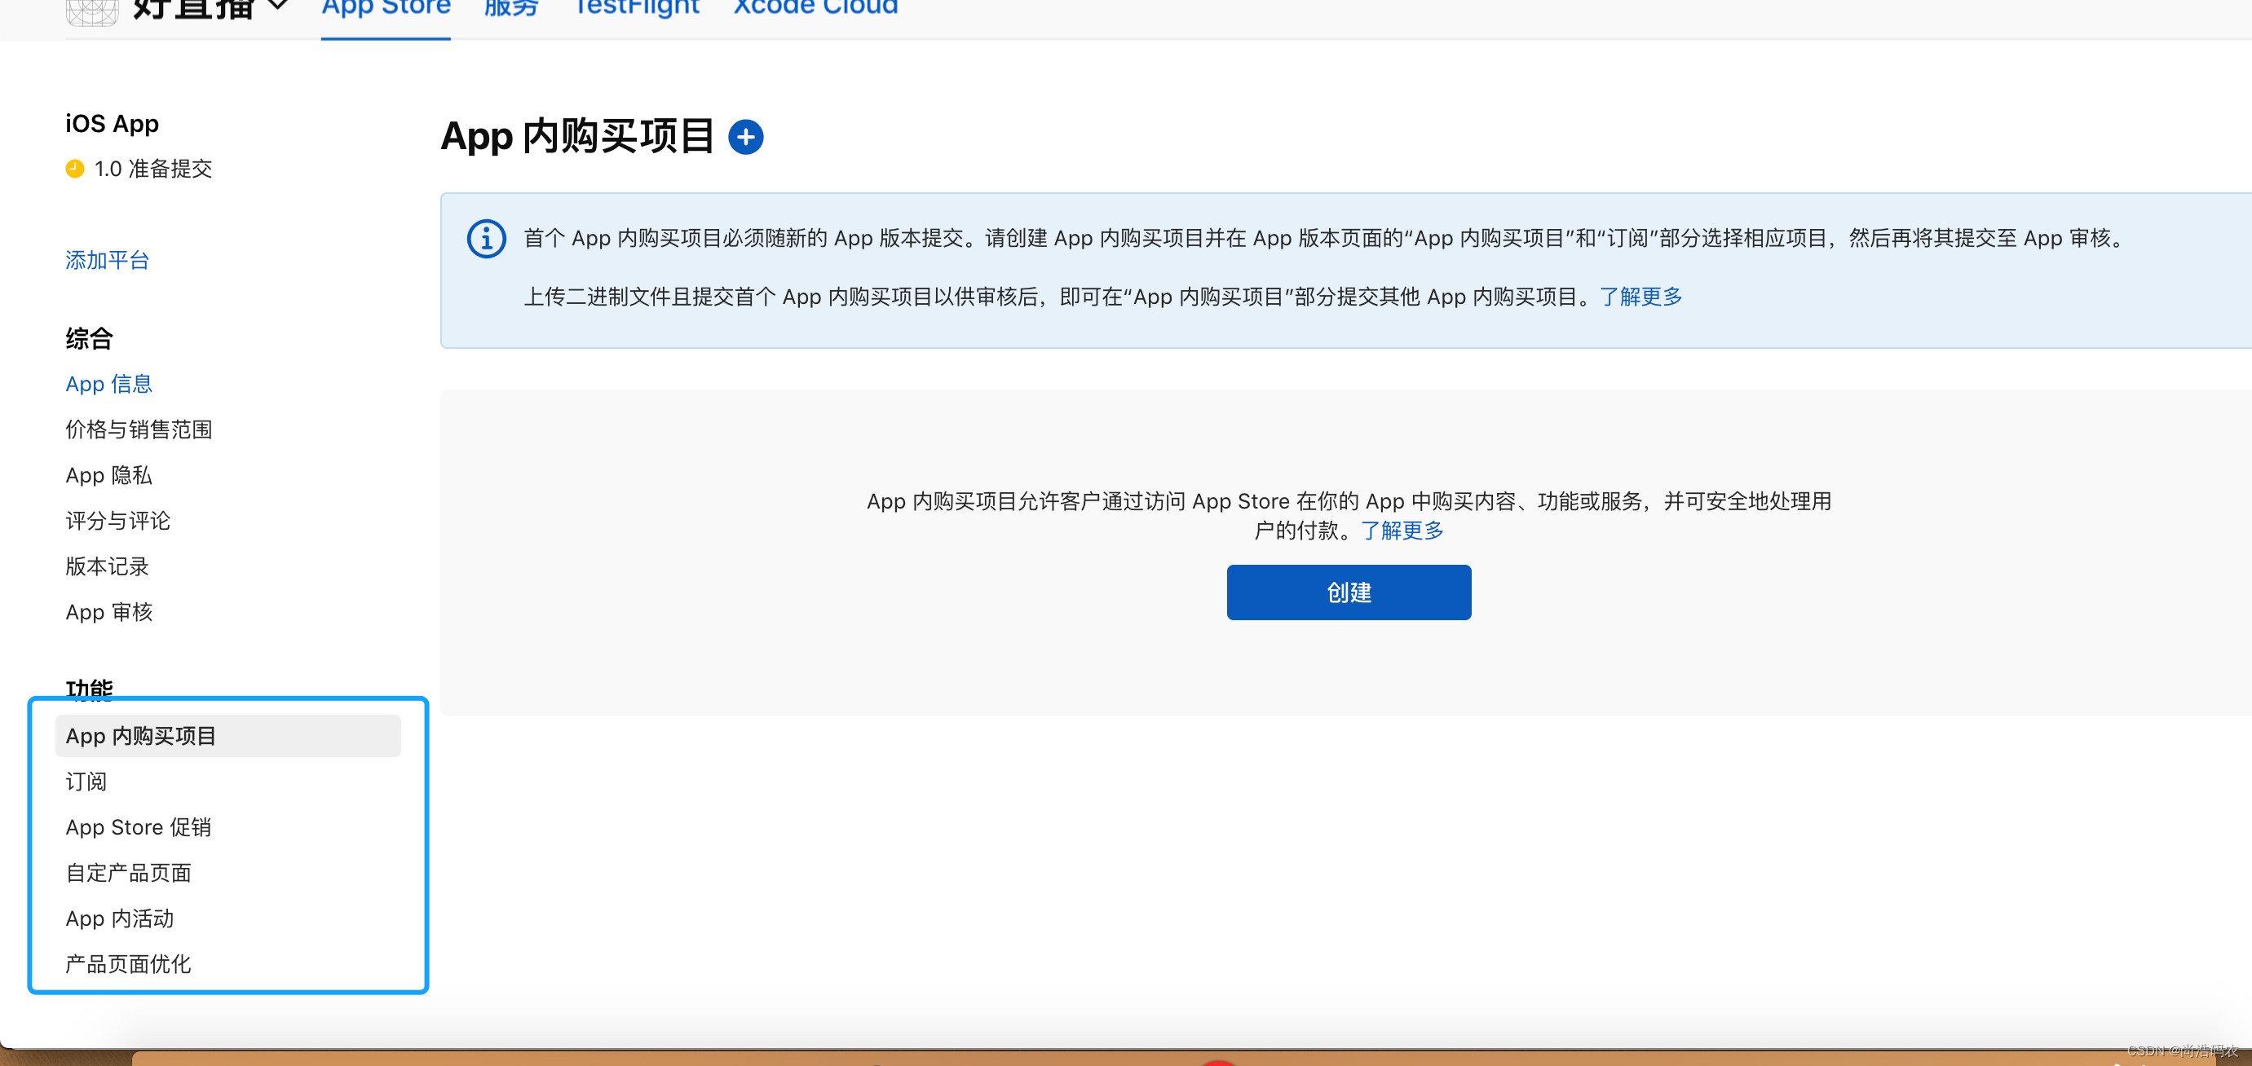Open the 版本记录 page
The width and height of the screenshot is (2252, 1066).
tap(106, 566)
